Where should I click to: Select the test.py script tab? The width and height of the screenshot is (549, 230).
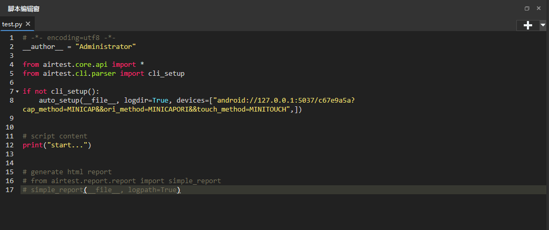coord(12,24)
